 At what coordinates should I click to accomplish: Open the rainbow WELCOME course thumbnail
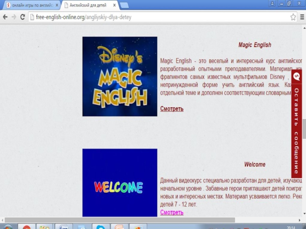(x=120, y=183)
